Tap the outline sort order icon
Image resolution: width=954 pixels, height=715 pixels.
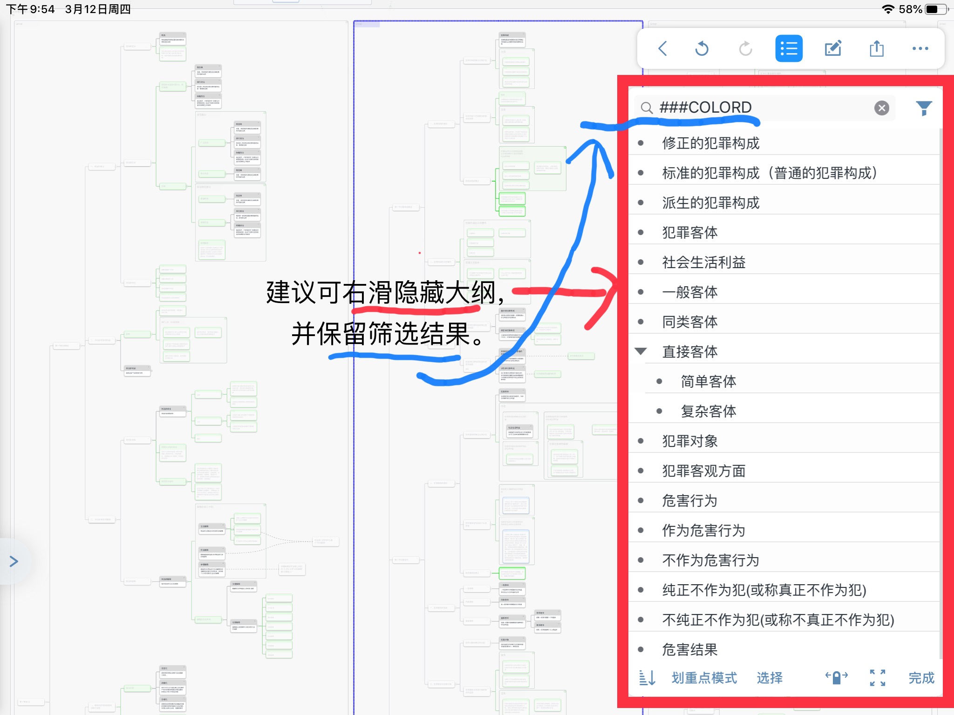[647, 678]
